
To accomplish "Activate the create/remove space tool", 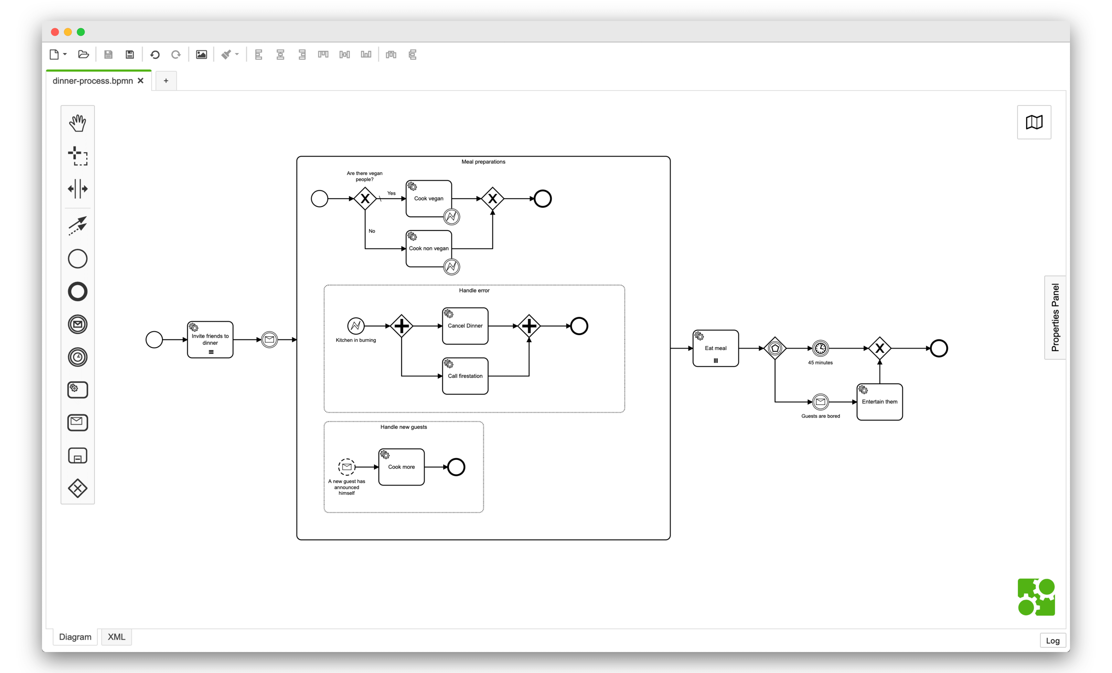I will (78, 189).
